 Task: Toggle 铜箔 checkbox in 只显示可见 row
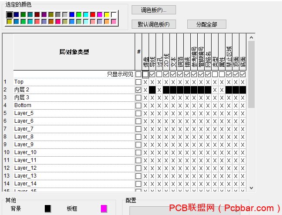tap(180, 74)
